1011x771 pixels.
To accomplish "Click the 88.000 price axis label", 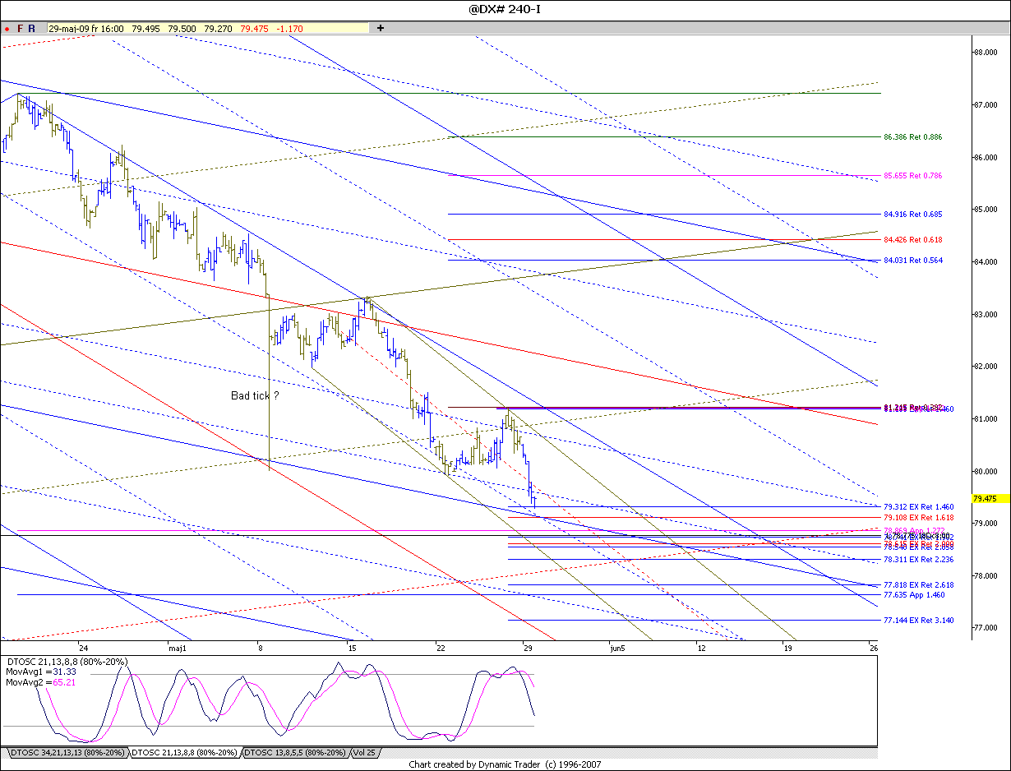I will tap(986, 52).
